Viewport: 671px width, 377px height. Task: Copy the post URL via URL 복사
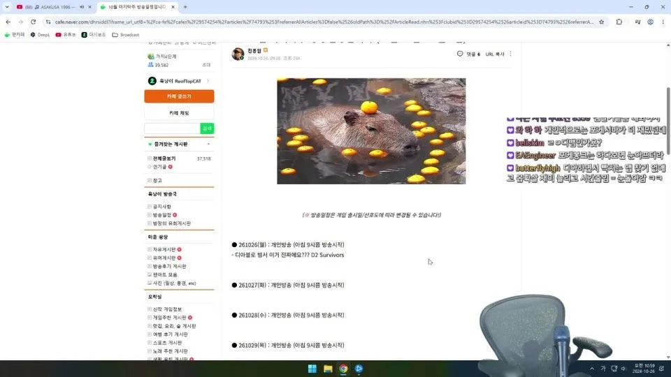pos(495,54)
